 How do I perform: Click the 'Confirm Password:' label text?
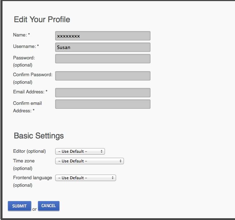pos(33,74)
